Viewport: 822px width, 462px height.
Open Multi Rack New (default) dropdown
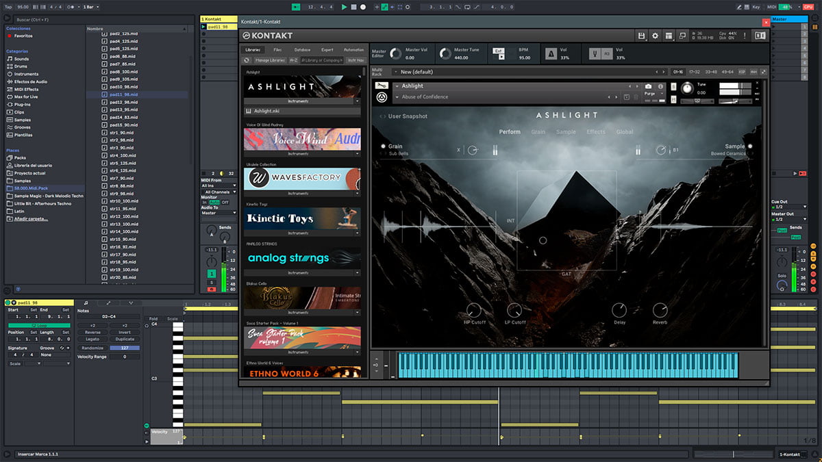point(529,72)
